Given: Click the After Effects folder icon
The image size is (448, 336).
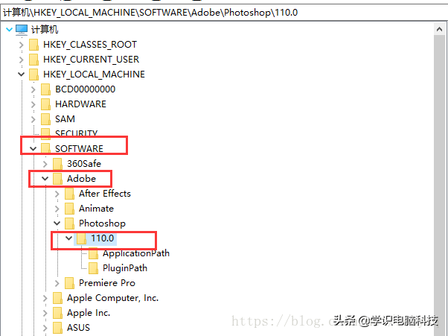Looking at the screenshot, I should point(70,194).
